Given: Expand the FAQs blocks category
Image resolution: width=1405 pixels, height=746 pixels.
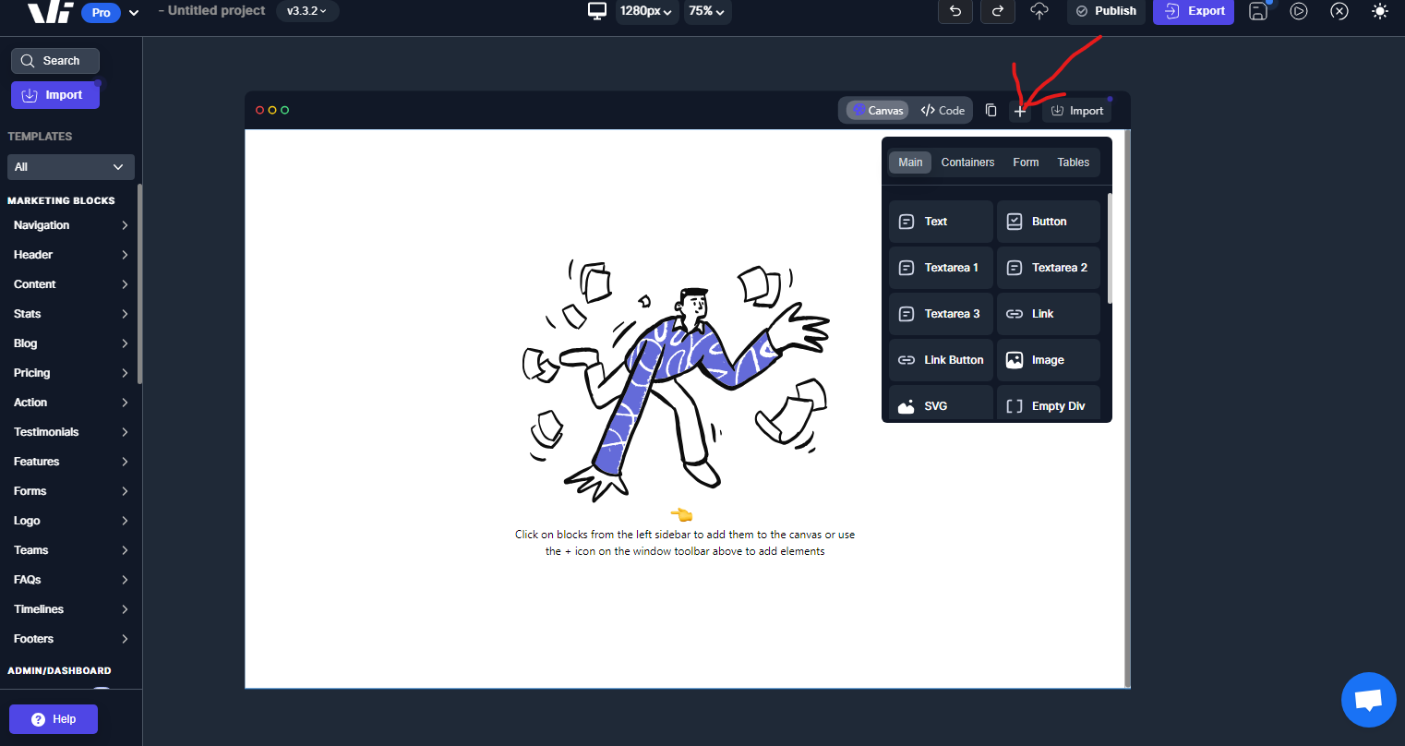Looking at the screenshot, I should coord(70,580).
